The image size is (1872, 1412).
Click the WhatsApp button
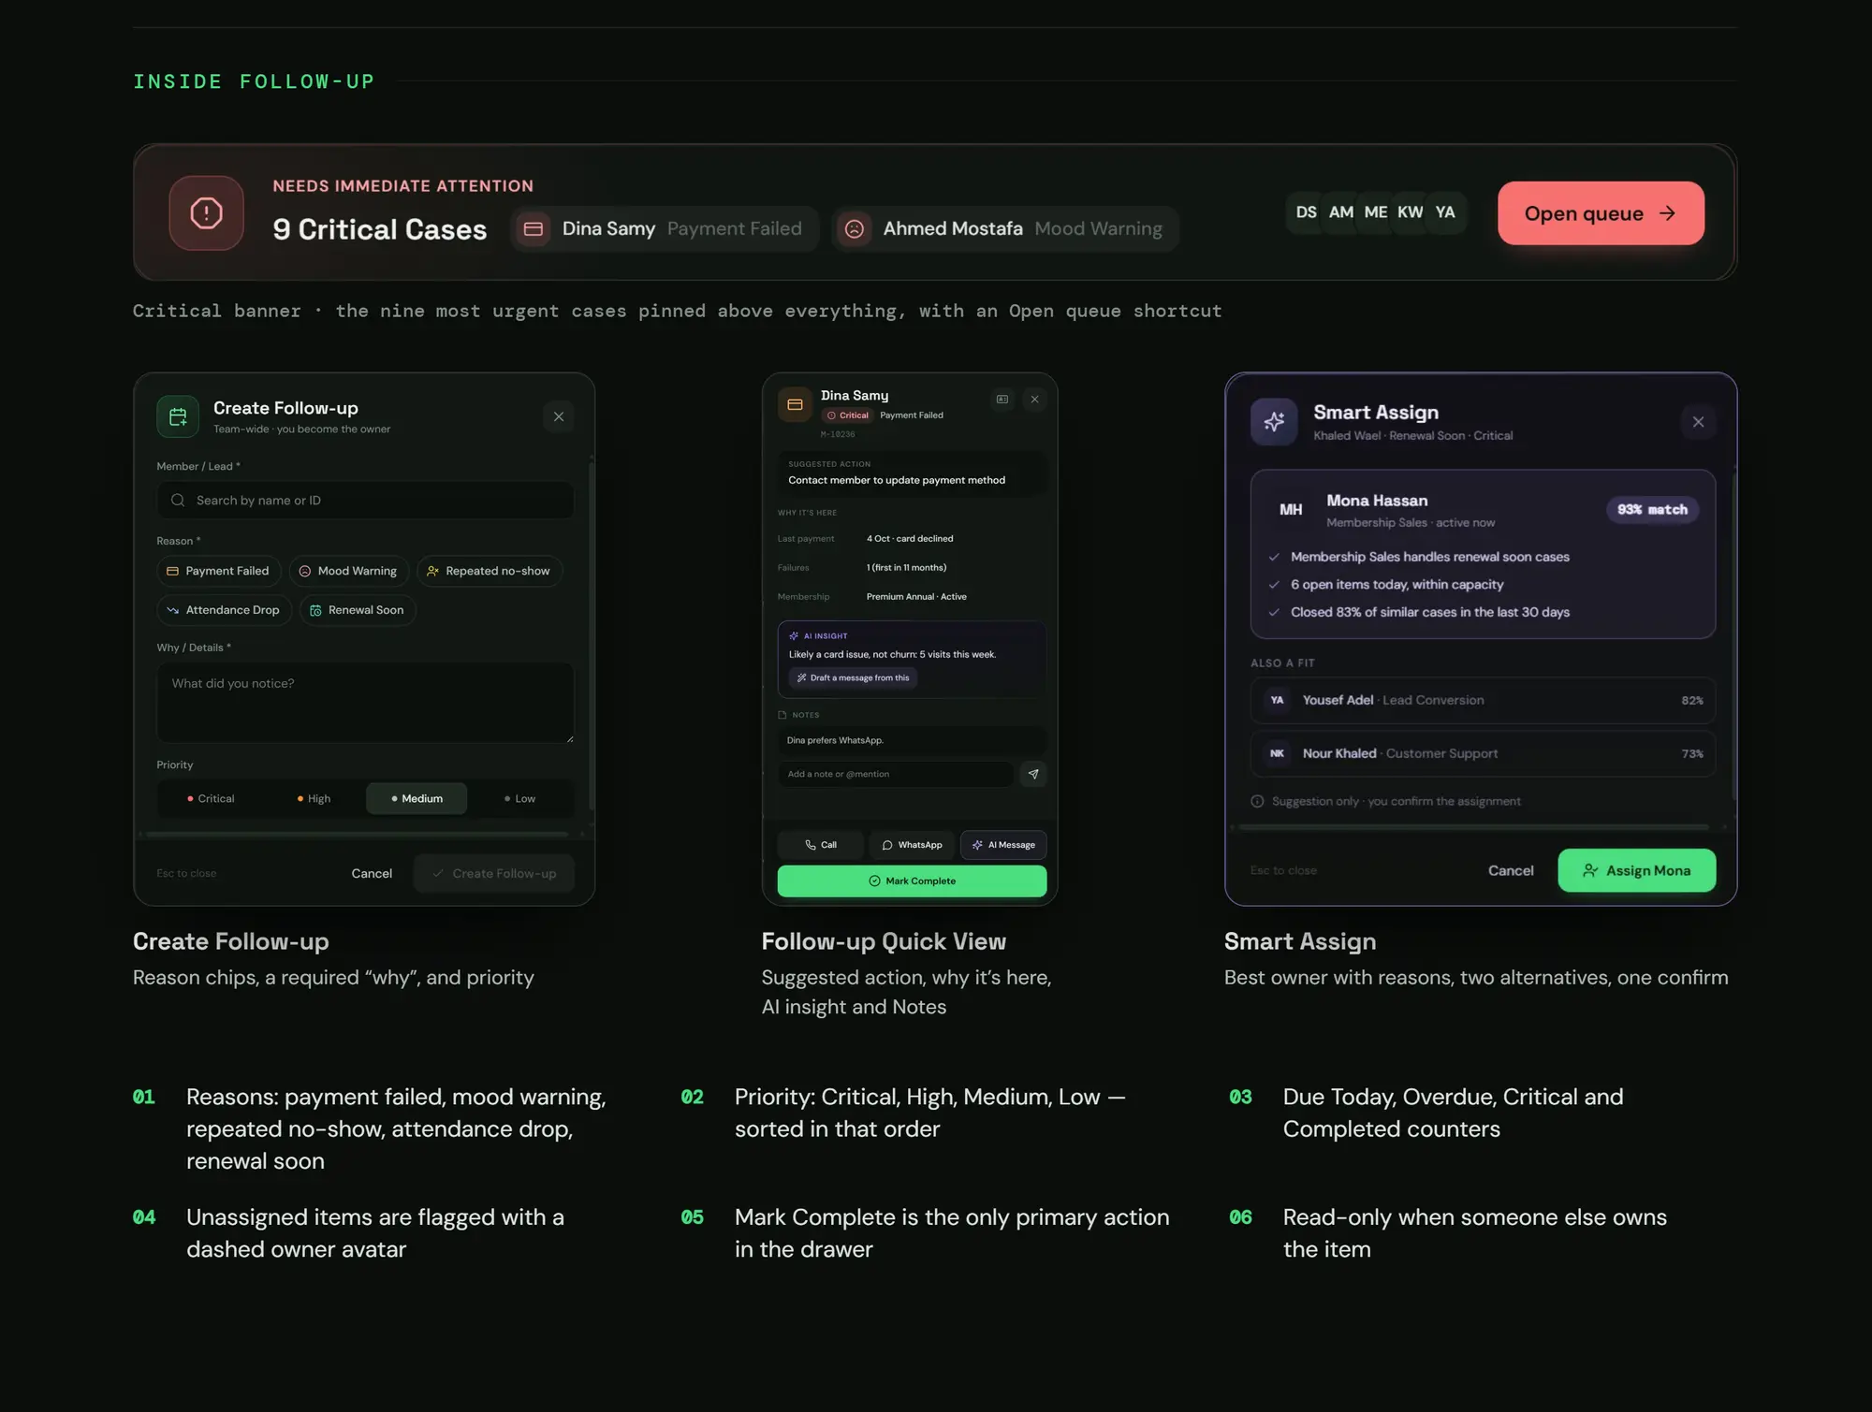click(912, 845)
